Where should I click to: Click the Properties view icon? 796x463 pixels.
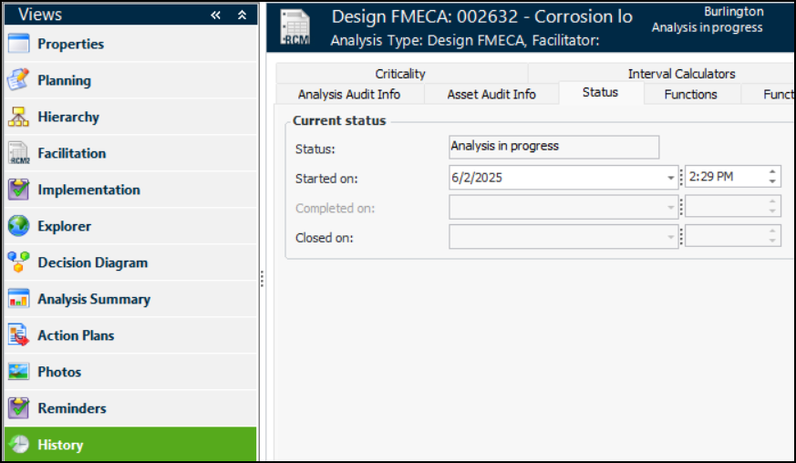pyautogui.click(x=19, y=44)
